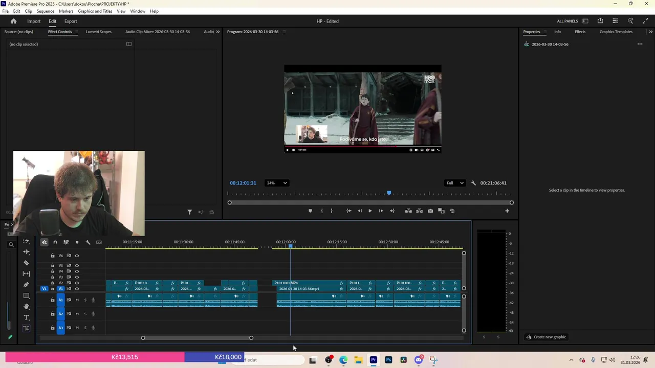Screen dimensions: 655x368
Task: Solo audio track A3
Action: 85,328
